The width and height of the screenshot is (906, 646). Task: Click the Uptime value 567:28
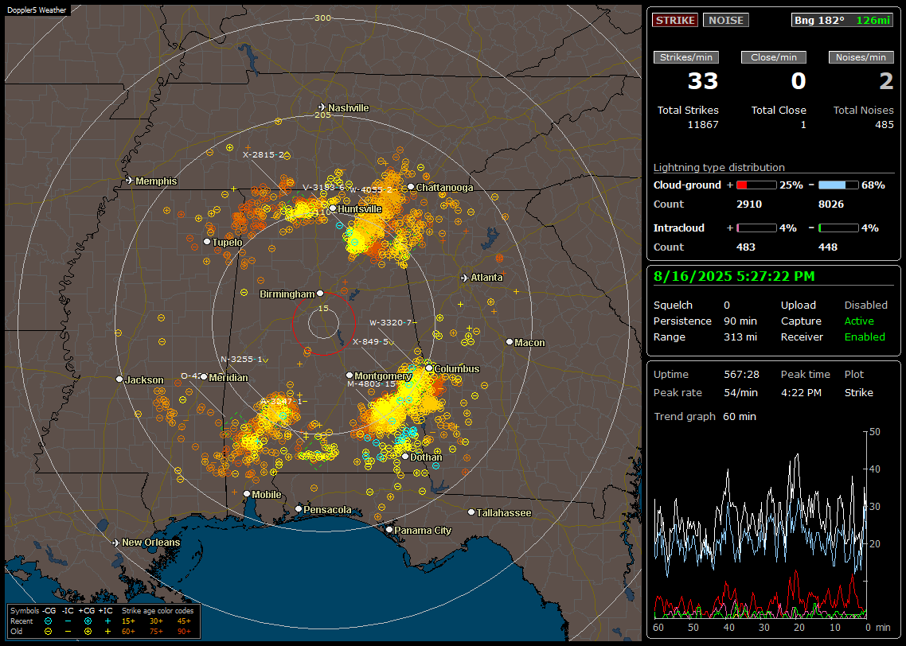click(x=741, y=374)
